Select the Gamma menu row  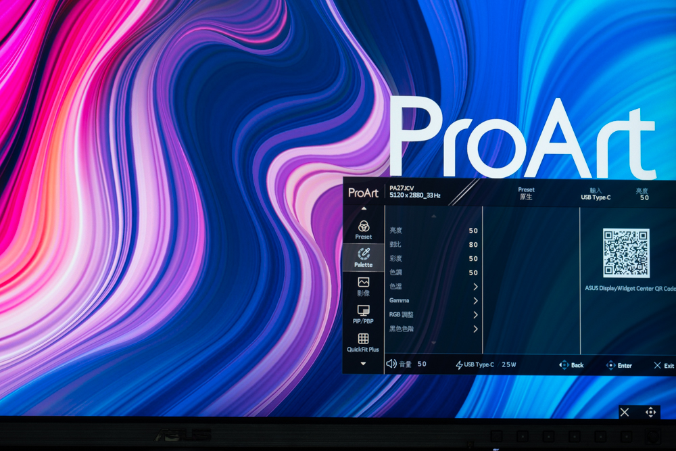pyautogui.click(x=433, y=300)
